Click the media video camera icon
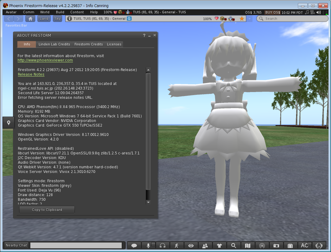 tap(312, 12)
